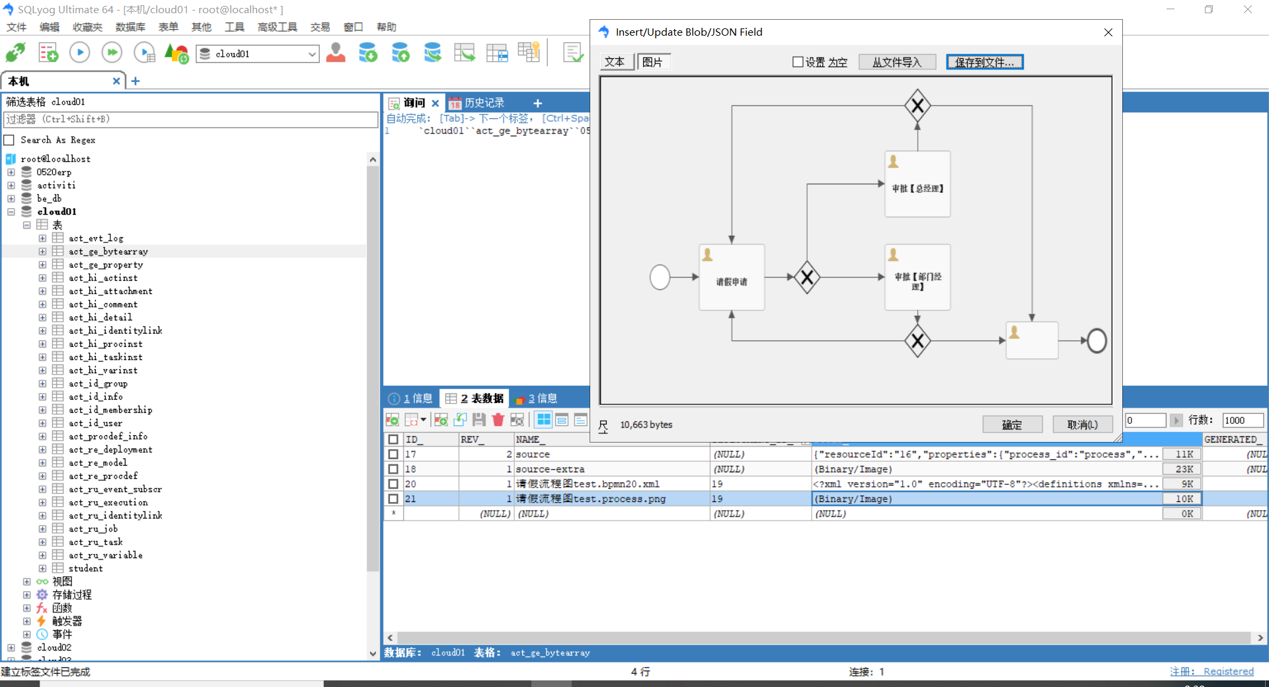The image size is (1269, 687).
Task: Switch result pane to grid view icon
Action: (543, 419)
